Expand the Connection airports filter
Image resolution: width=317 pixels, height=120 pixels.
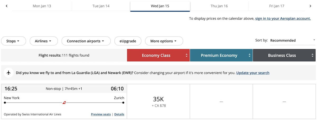coord(86,41)
